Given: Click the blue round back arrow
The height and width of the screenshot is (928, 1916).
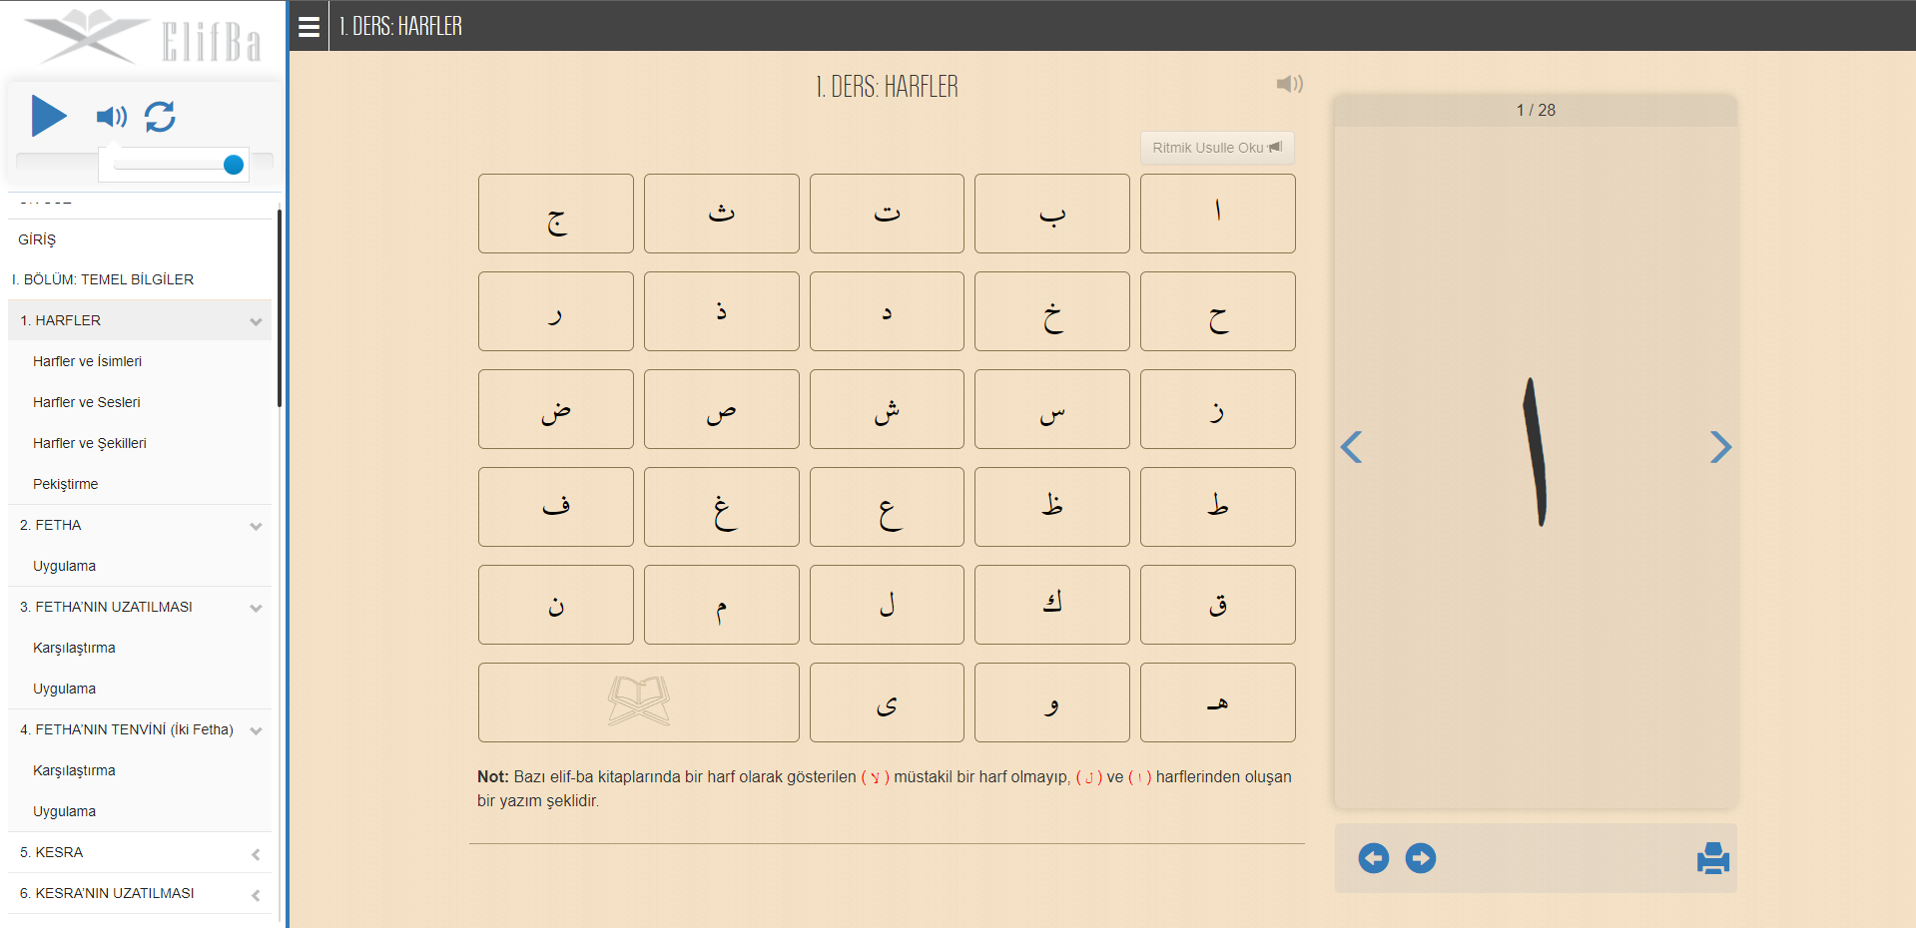Looking at the screenshot, I should 1374,858.
